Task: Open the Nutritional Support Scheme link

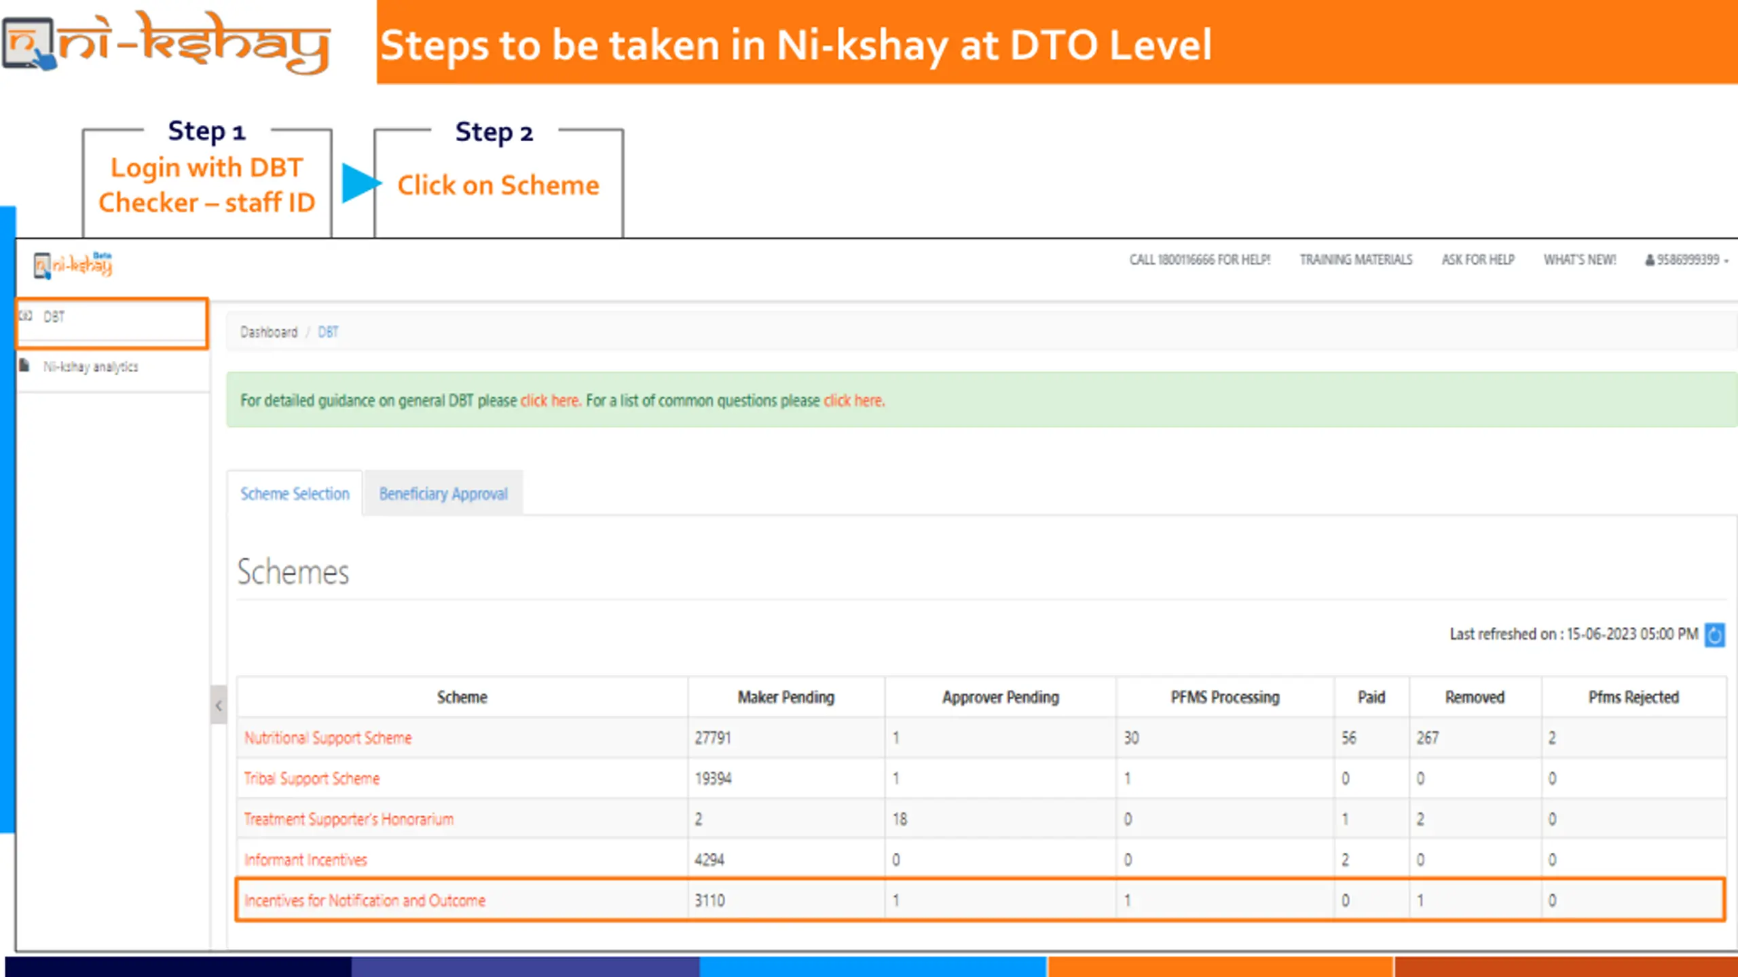Action: coord(328,737)
